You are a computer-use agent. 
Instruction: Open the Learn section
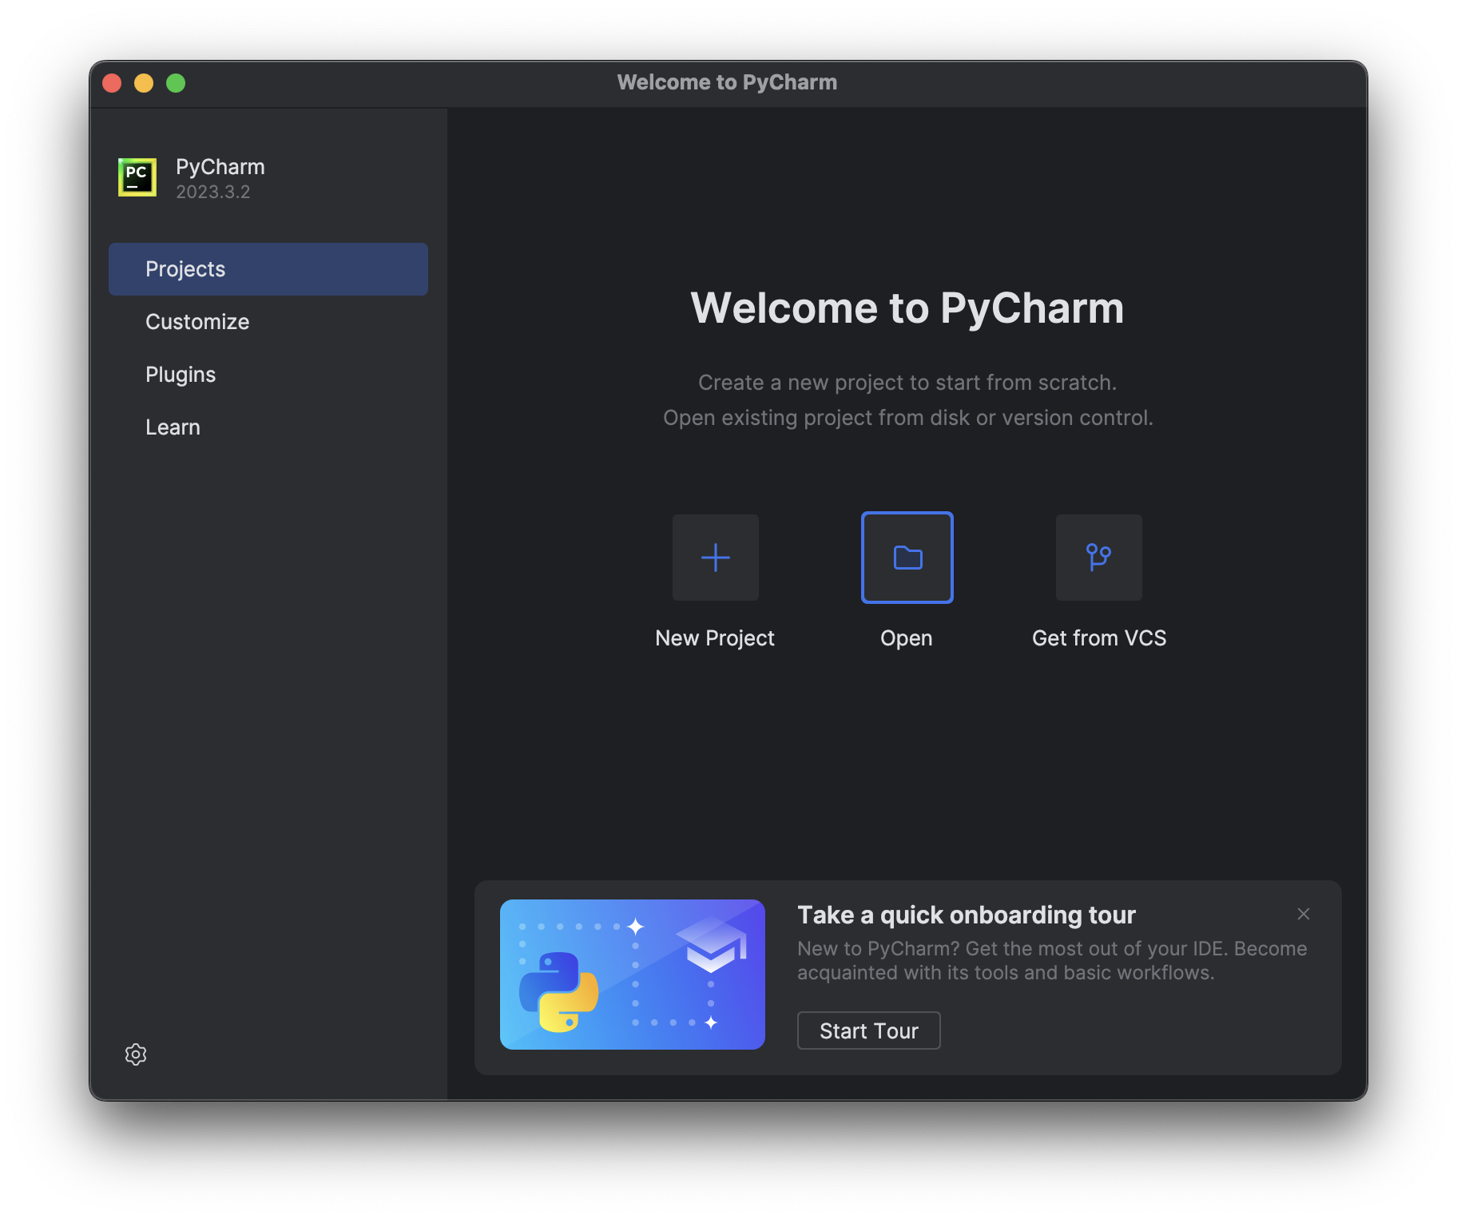(173, 427)
